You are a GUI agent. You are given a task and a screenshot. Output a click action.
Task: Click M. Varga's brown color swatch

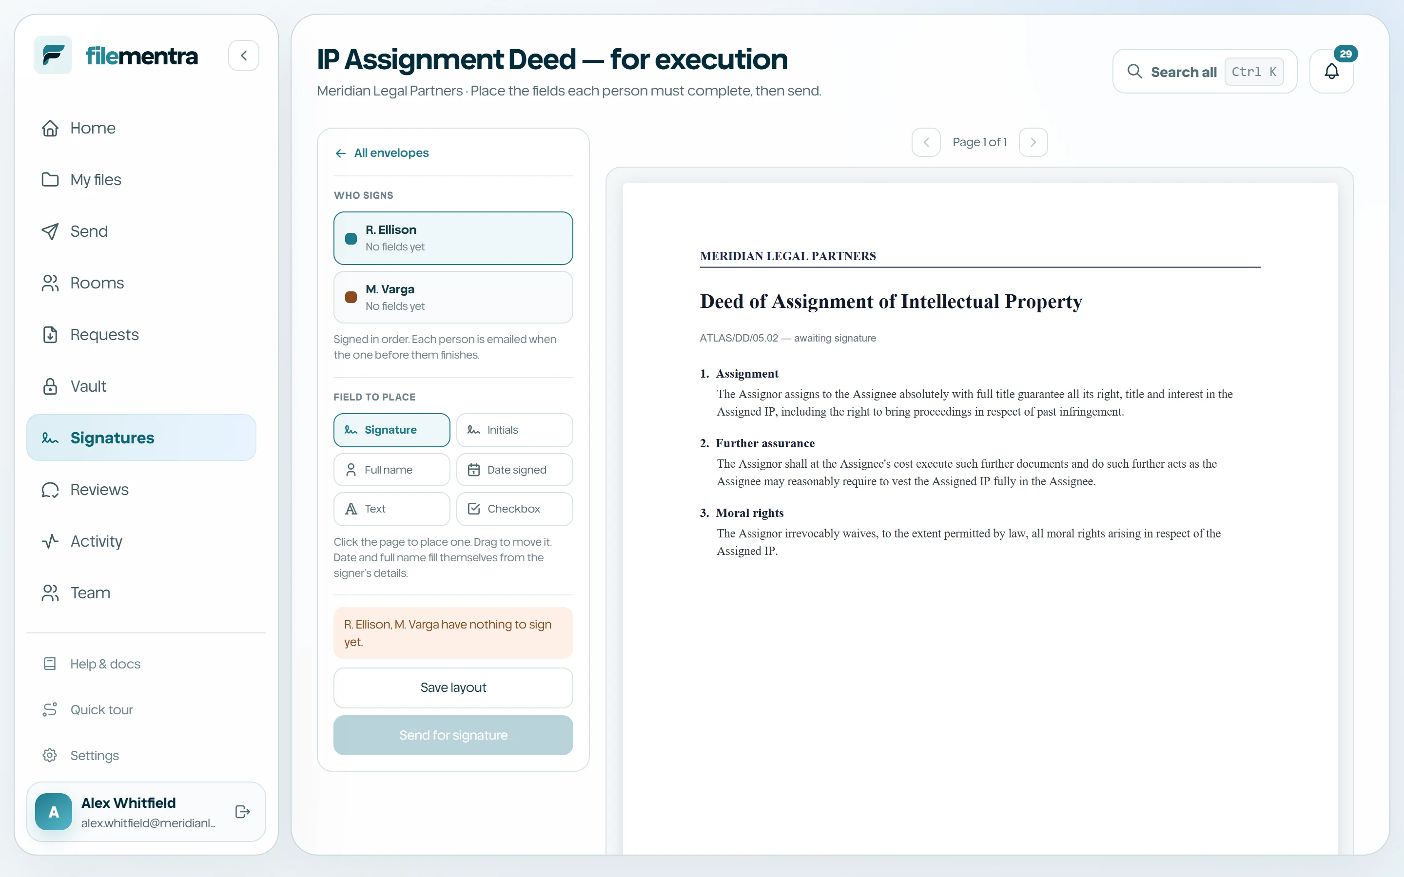pos(351,298)
